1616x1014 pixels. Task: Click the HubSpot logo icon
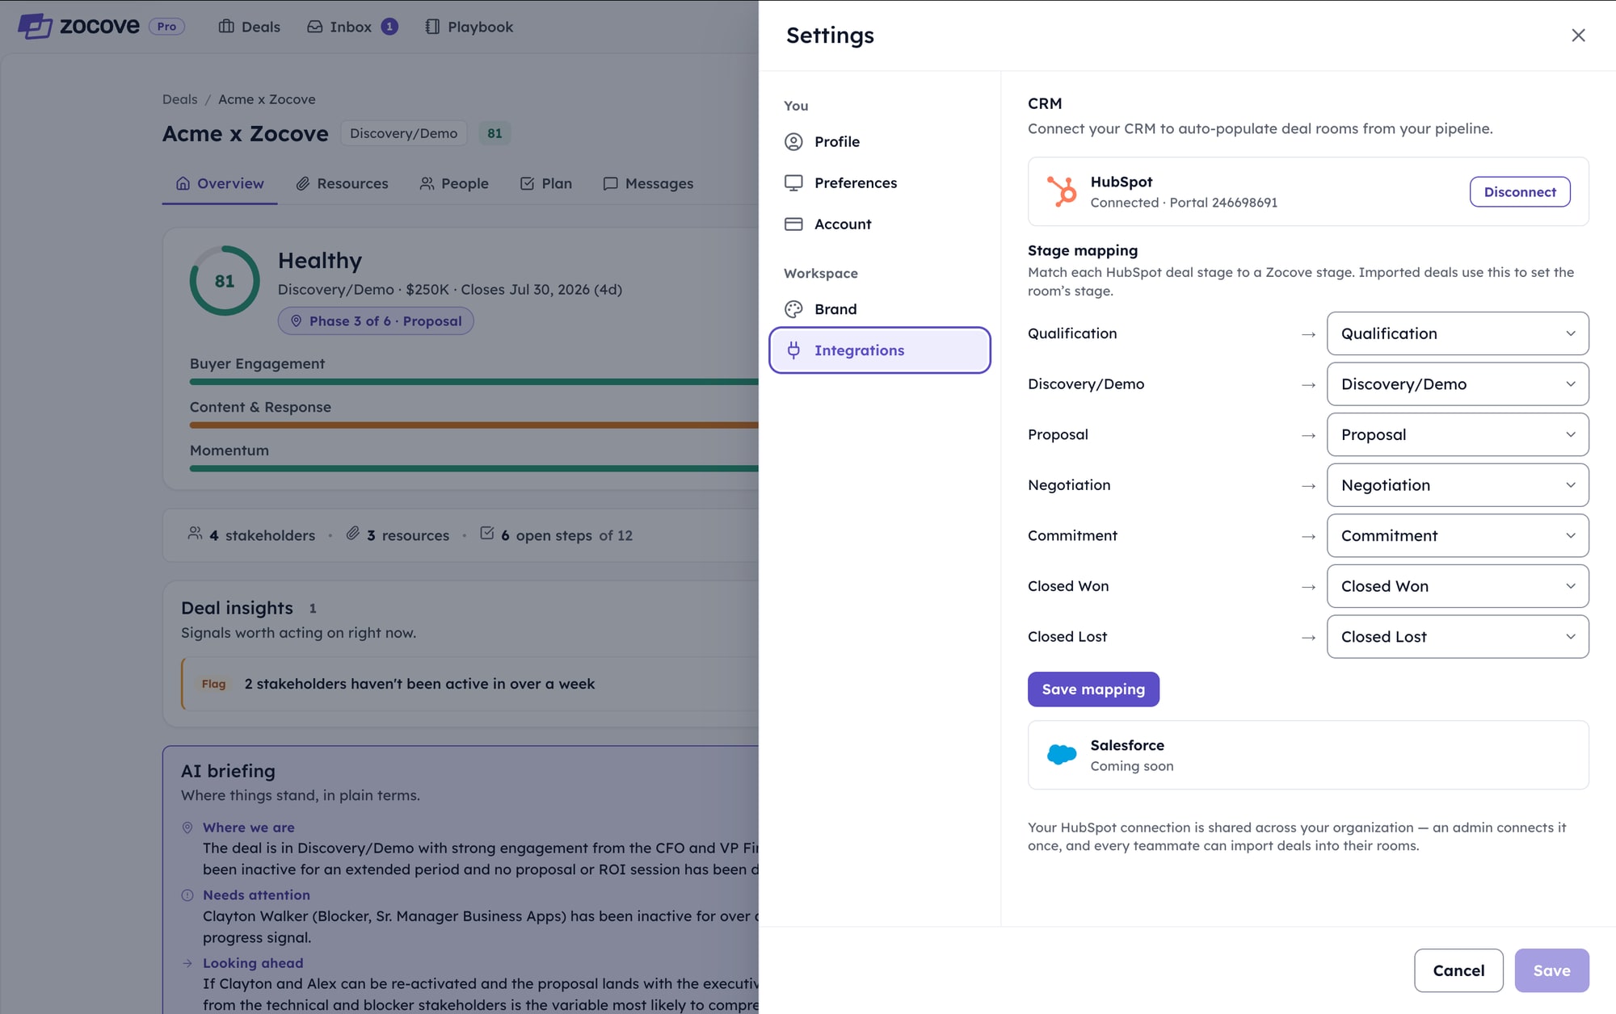[1062, 191]
